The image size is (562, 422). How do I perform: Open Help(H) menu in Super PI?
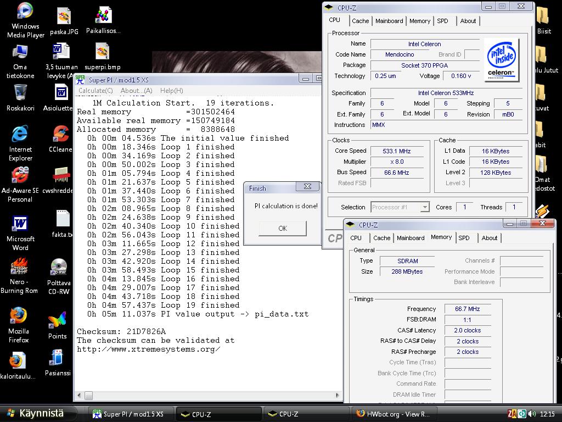coord(171,91)
